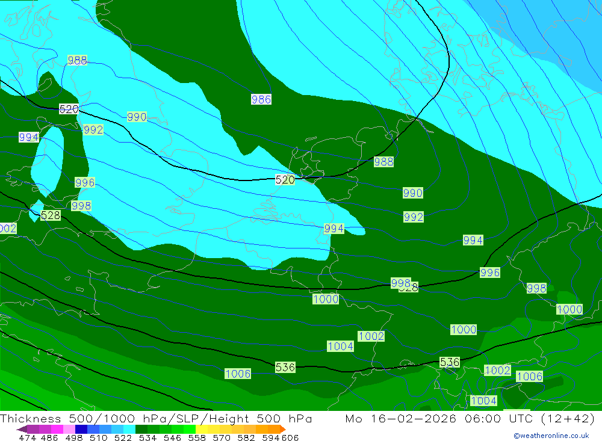Select the bright magenta legend swatch
Viewport: 602px width, 441px height.
click(x=57, y=429)
